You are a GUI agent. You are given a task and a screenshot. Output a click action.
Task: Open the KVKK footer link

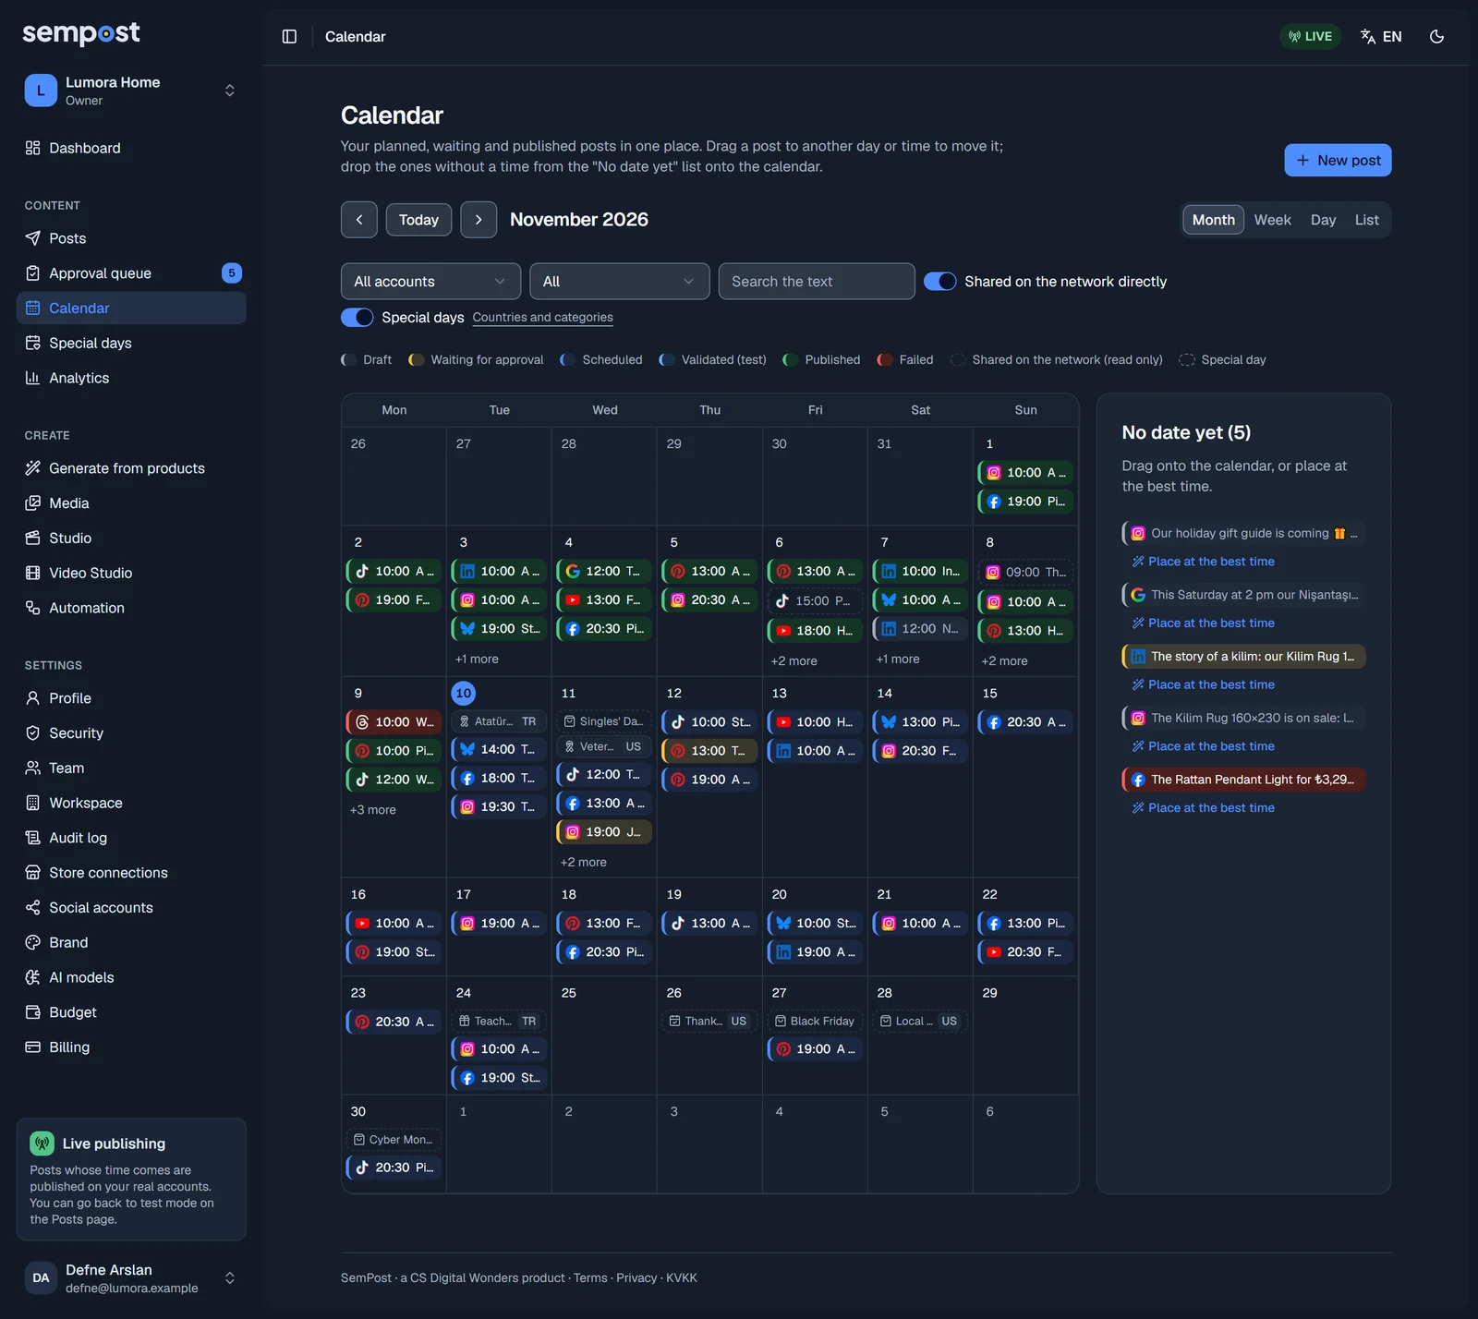click(682, 1278)
